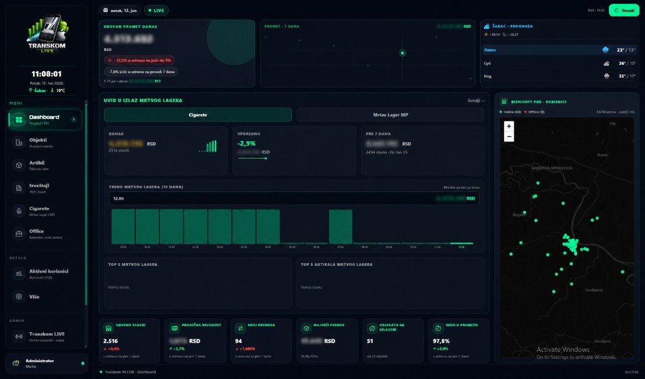645x379 pixels.
Task: Click the 97,8% udeo value
Action: coord(441,341)
